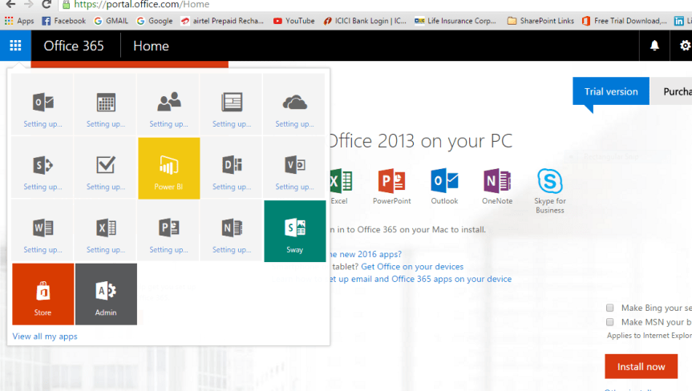Click the app launcher waffle icon

tap(15, 46)
